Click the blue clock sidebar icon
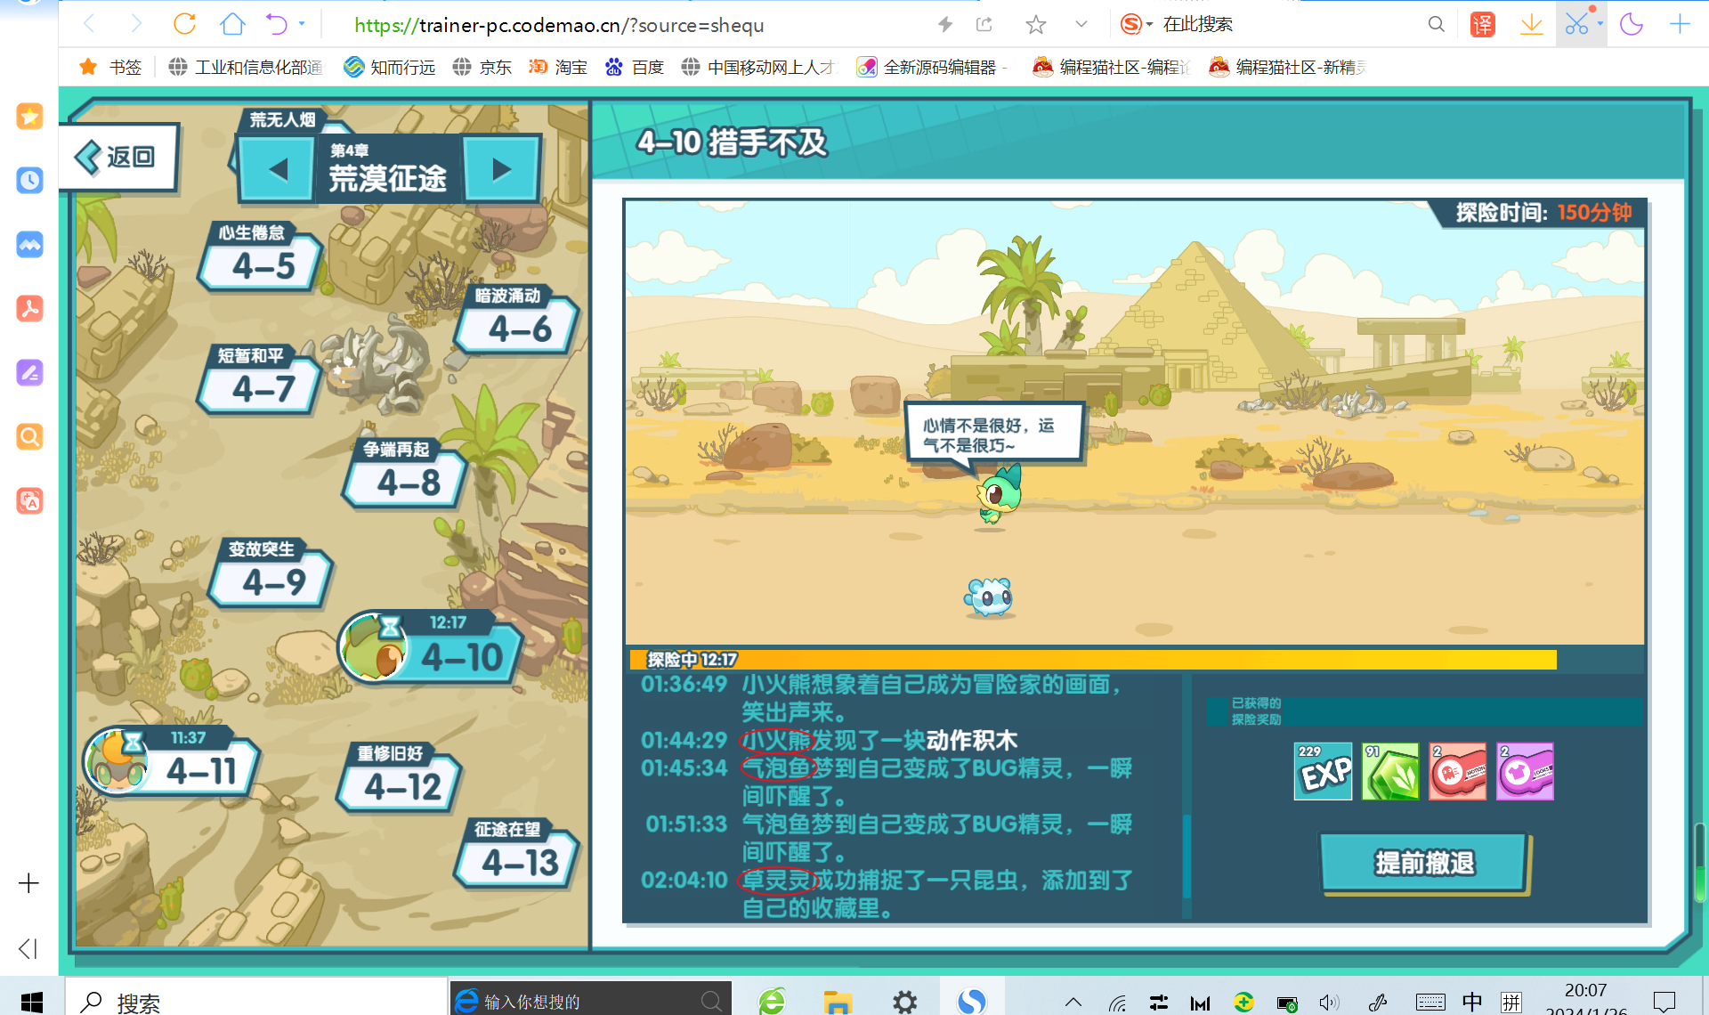The height and width of the screenshot is (1015, 1709). click(29, 180)
